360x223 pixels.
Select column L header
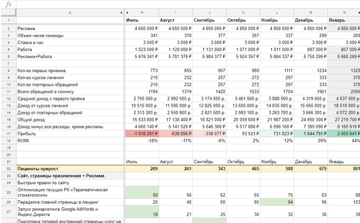tap(277, 13)
